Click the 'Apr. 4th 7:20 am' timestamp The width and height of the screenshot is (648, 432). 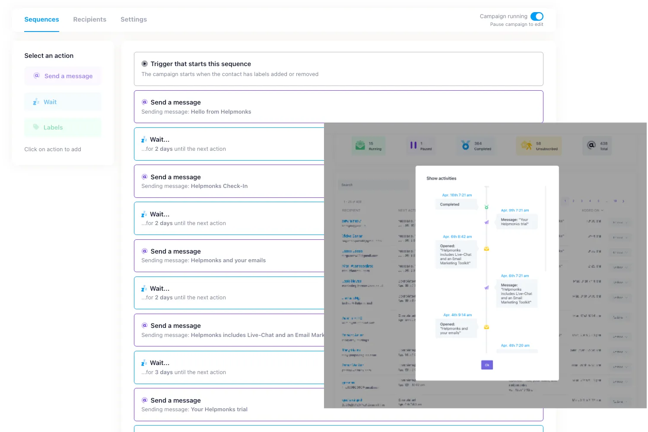pyautogui.click(x=515, y=346)
